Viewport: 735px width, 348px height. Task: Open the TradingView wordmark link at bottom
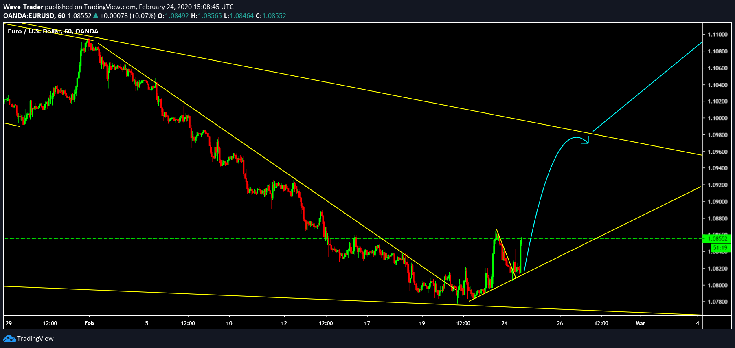tap(35, 339)
